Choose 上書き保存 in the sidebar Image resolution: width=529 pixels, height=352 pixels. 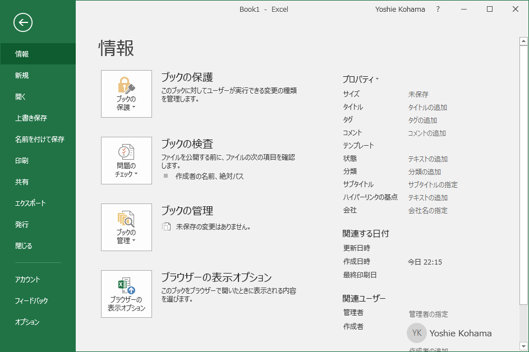coord(38,118)
